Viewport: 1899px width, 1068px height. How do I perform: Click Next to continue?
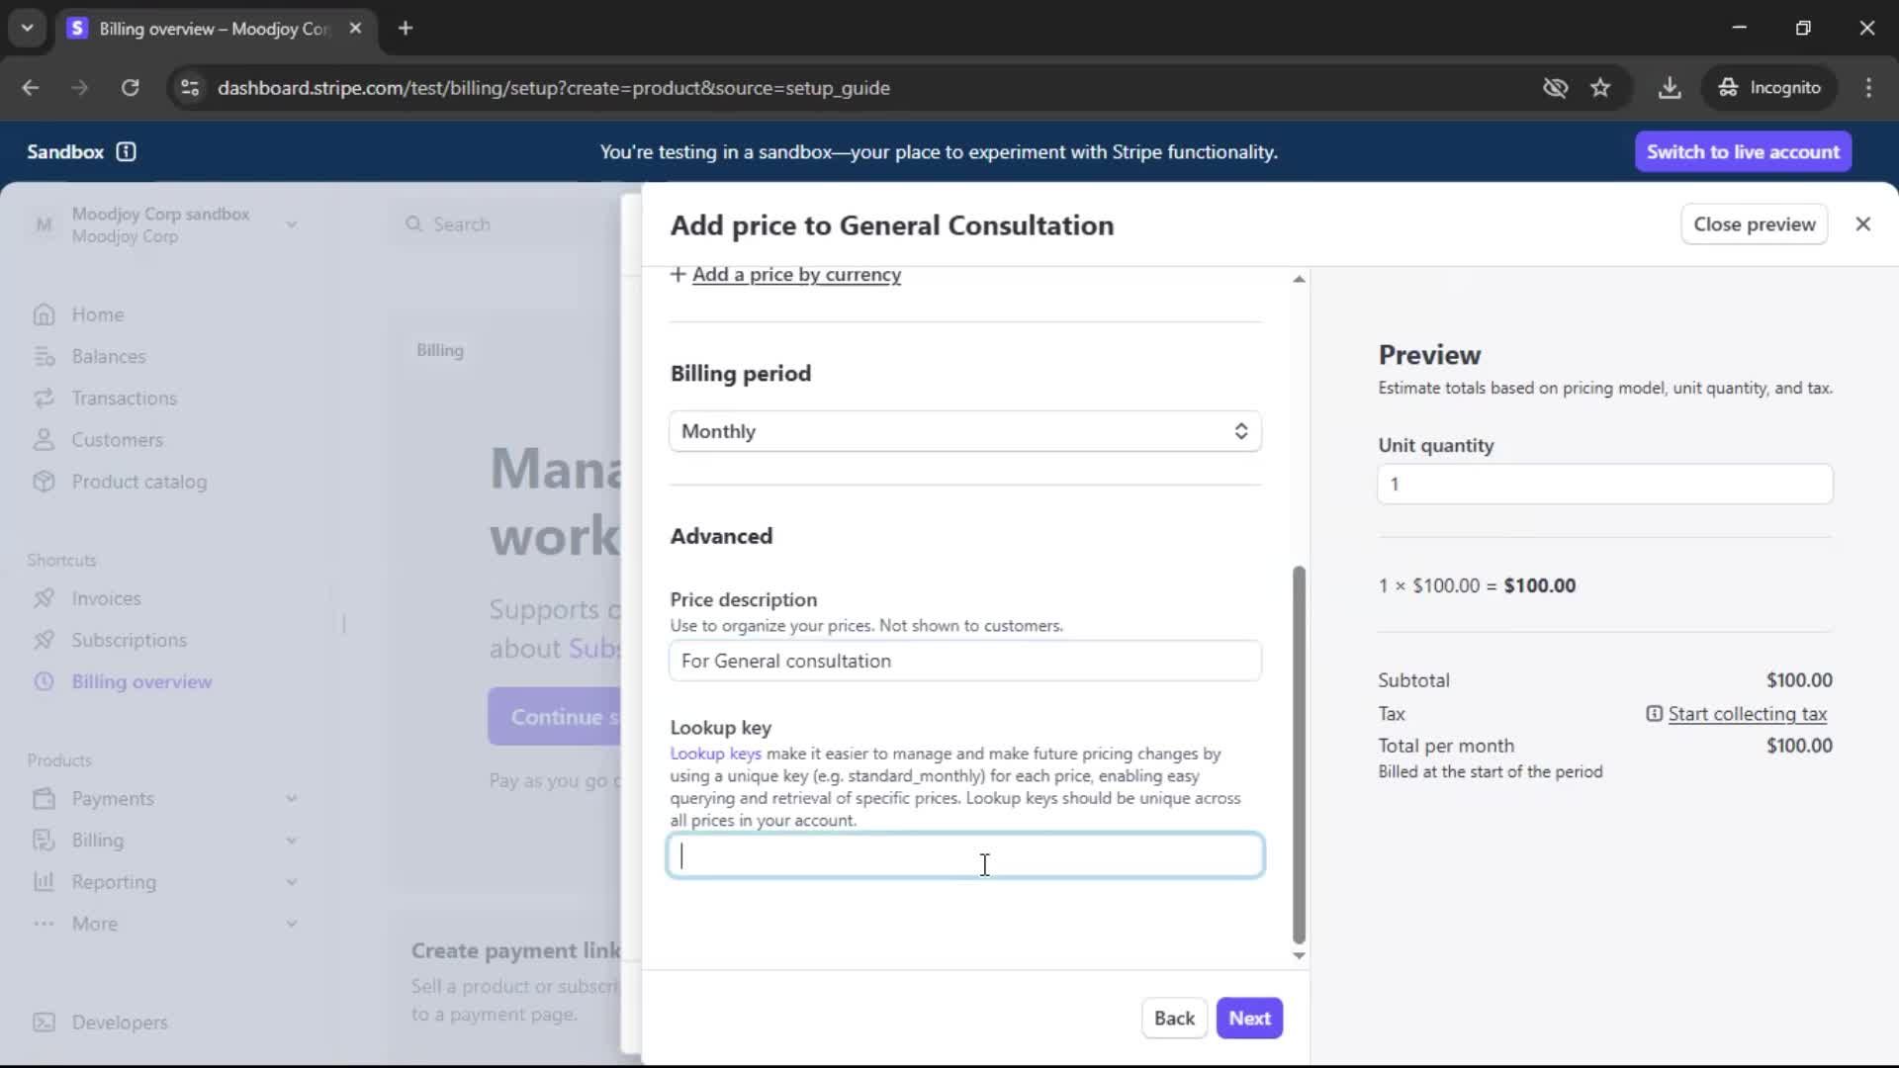click(1248, 1019)
